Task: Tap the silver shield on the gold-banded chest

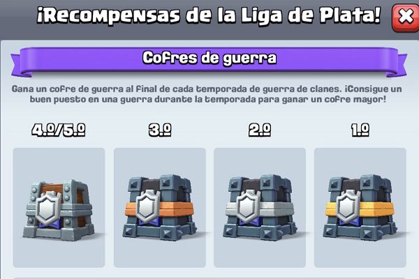Action: 348,206
